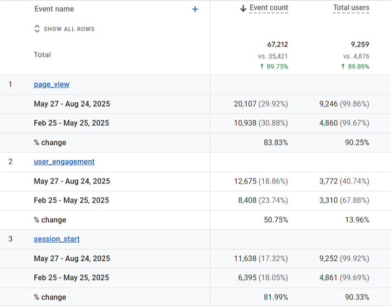
Task: Click the plus icon beside Event name
Action: pos(195,9)
